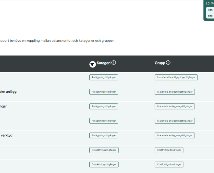The width and height of the screenshot is (214, 173).
Task: Click the first Omsättningstillgångar category tag
Action: [x=104, y=150]
